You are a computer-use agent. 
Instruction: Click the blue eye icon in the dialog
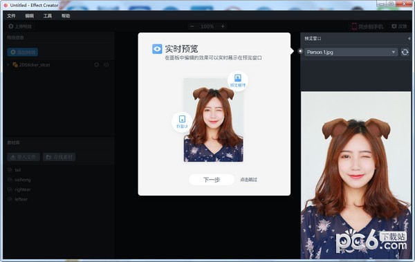[157, 49]
